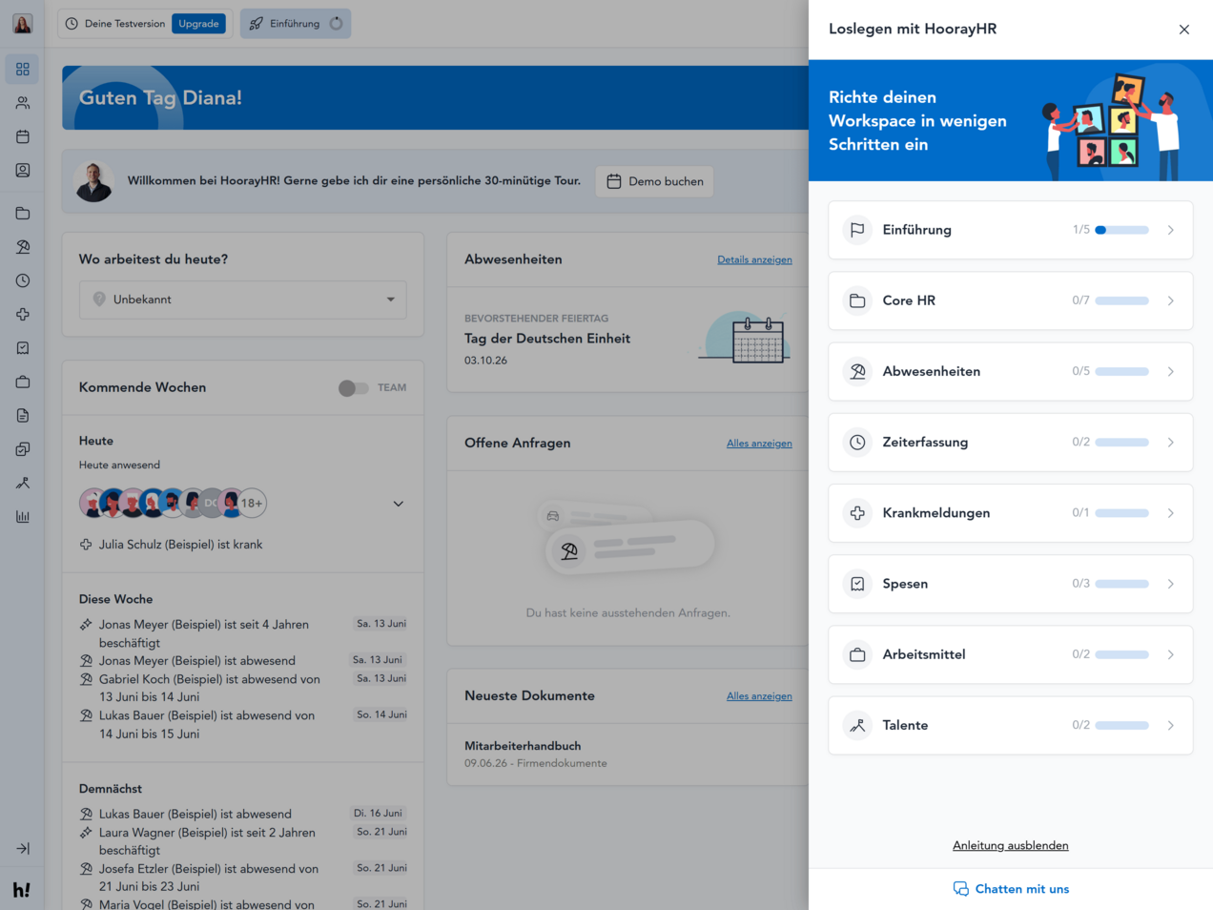Viewport: 1213px width, 910px height.
Task: Click the Deine Testversion label
Action: tap(124, 24)
